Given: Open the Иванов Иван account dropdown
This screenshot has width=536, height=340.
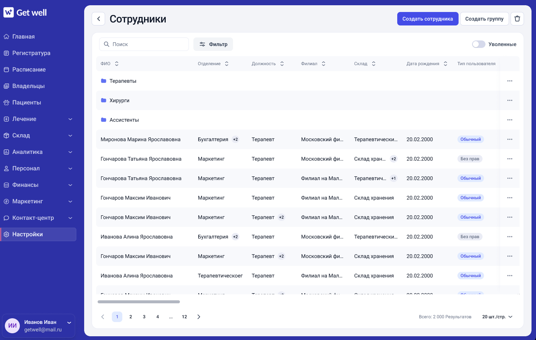Looking at the screenshot, I should tap(69, 322).
